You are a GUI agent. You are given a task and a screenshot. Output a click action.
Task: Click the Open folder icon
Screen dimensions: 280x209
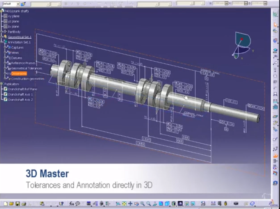[x=12, y=203]
